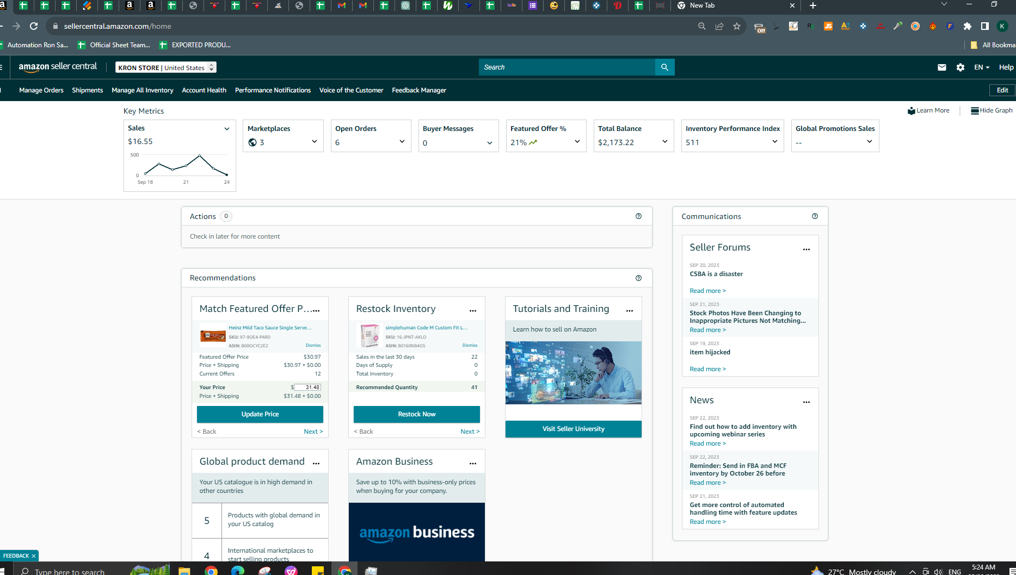The image size is (1016, 575).
Task: Click the Hide Graph toggle
Action: click(992, 110)
